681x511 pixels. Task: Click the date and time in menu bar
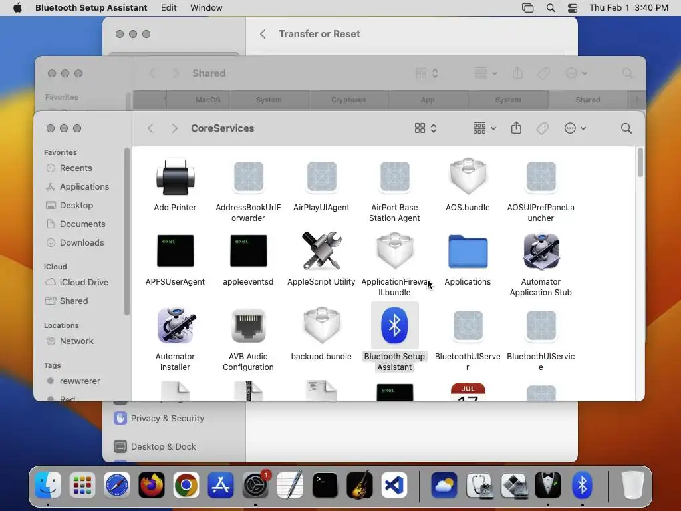tap(628, 8)
